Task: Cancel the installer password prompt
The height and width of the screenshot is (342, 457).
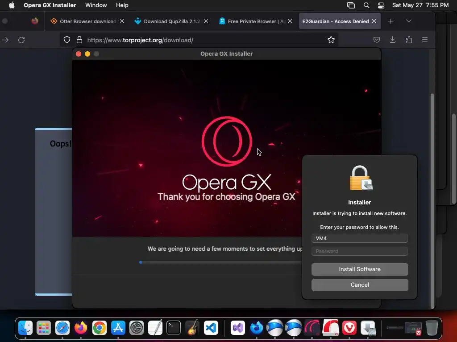Action: click(x=360, y=285)
